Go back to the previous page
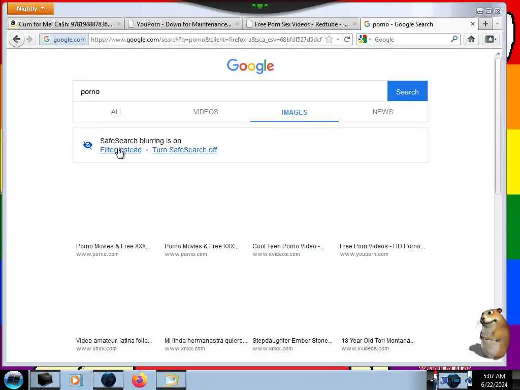 pyautogui.click(x=16, y=40)
